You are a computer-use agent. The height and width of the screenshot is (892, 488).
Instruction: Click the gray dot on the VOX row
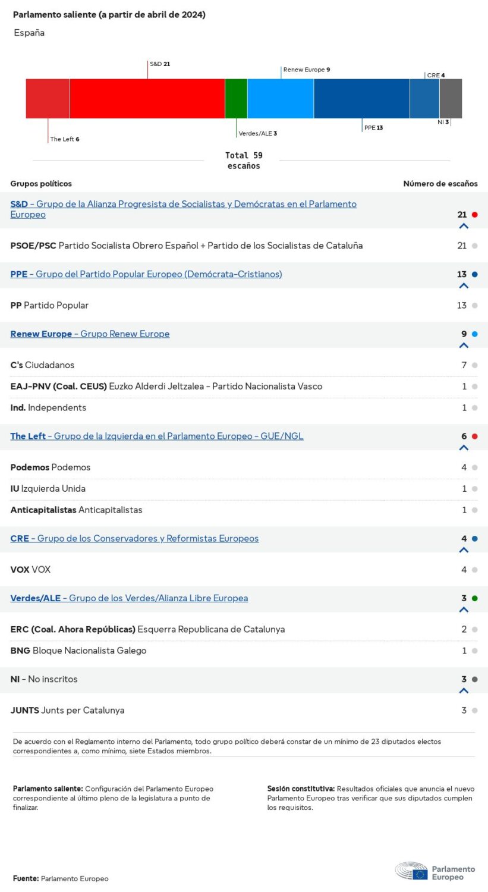[475, 570]
